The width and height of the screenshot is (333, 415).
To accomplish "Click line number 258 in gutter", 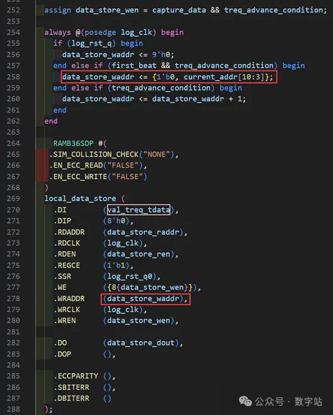I will coord(13,77).
